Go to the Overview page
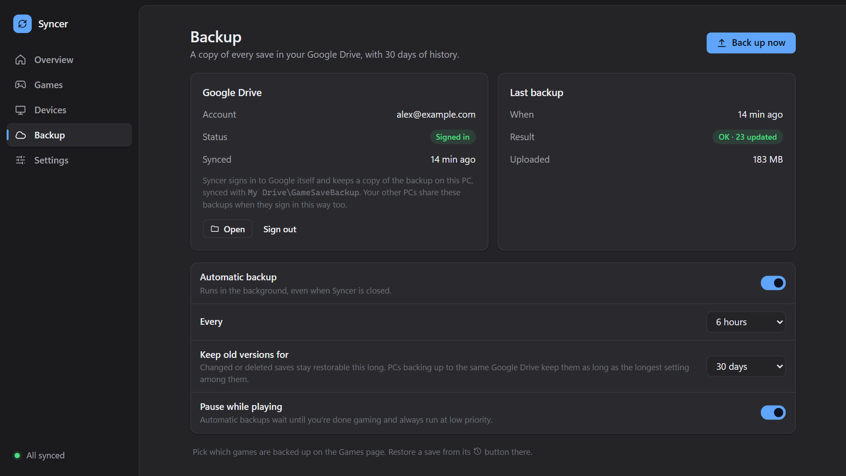This screenshot has width=846, height=476. (x=69, y=60)
